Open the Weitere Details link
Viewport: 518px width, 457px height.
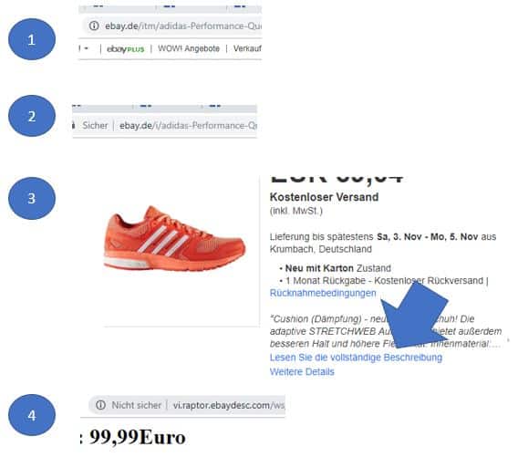302,372
